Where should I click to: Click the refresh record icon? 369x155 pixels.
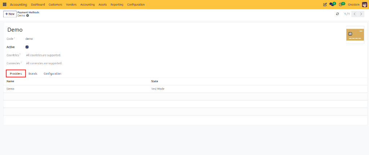click(x=337, y=14)
